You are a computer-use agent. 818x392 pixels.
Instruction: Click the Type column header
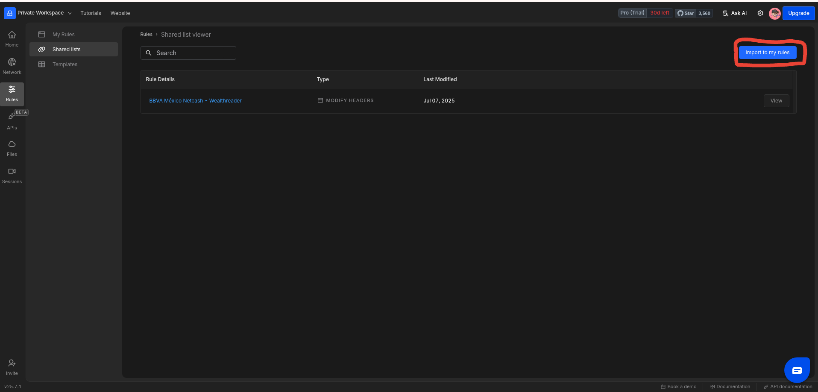click(x=323, y=79)
